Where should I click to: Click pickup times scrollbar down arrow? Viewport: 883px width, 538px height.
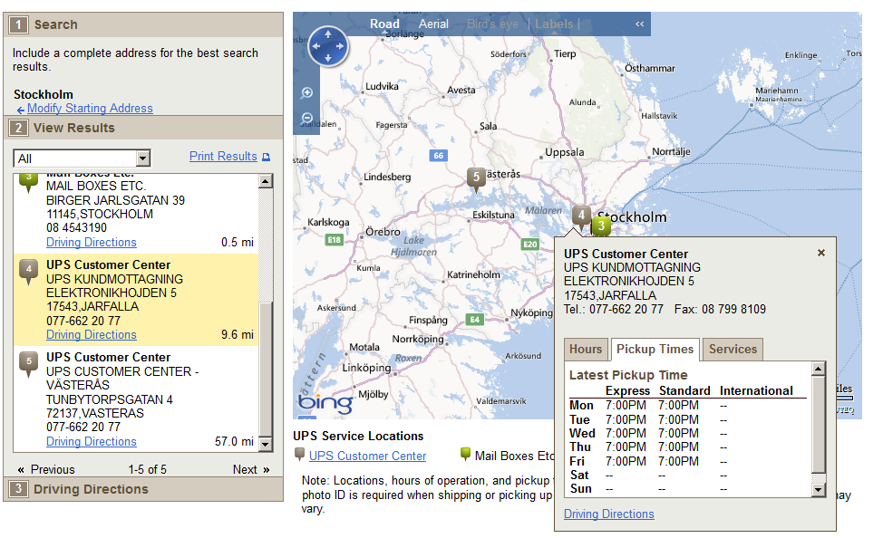[x=819, y=490]
